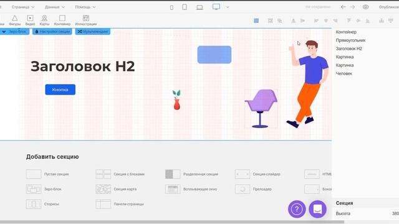Select the Карты map tool
Image resolution: width=399 pixels, height=224 pixels.
(x=44, y=20)
